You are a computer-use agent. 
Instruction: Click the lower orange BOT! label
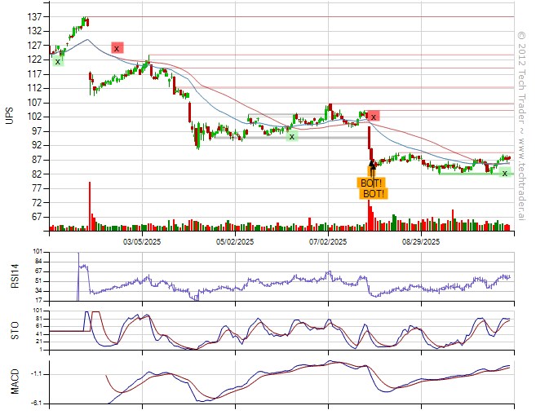click(374, 194)
